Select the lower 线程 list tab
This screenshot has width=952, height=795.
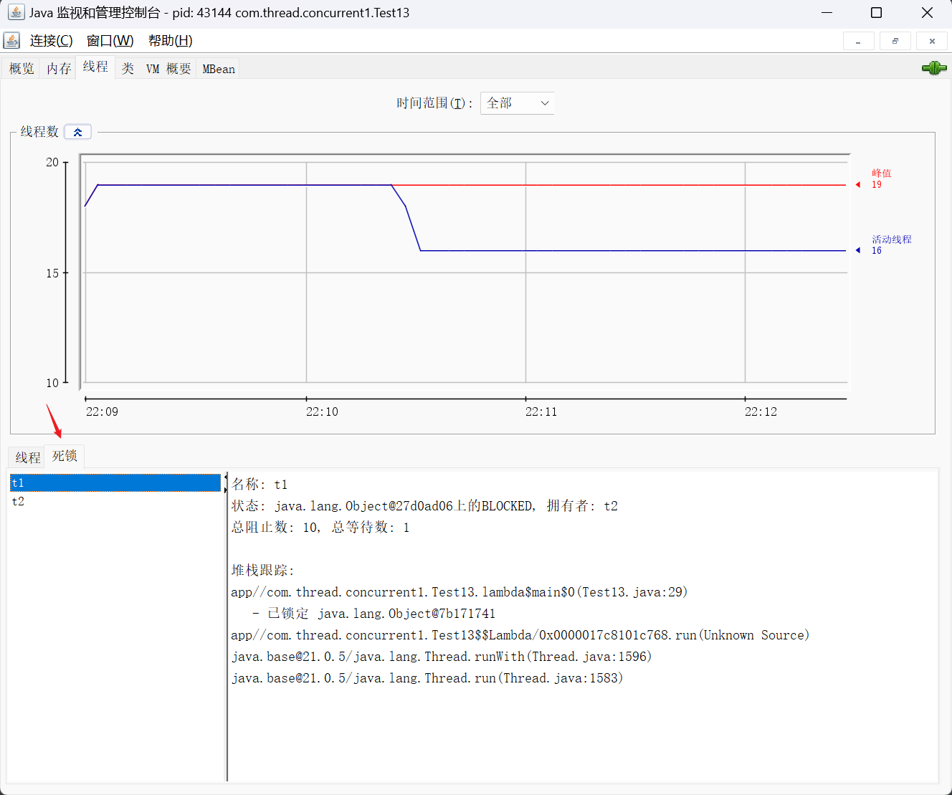28,457
